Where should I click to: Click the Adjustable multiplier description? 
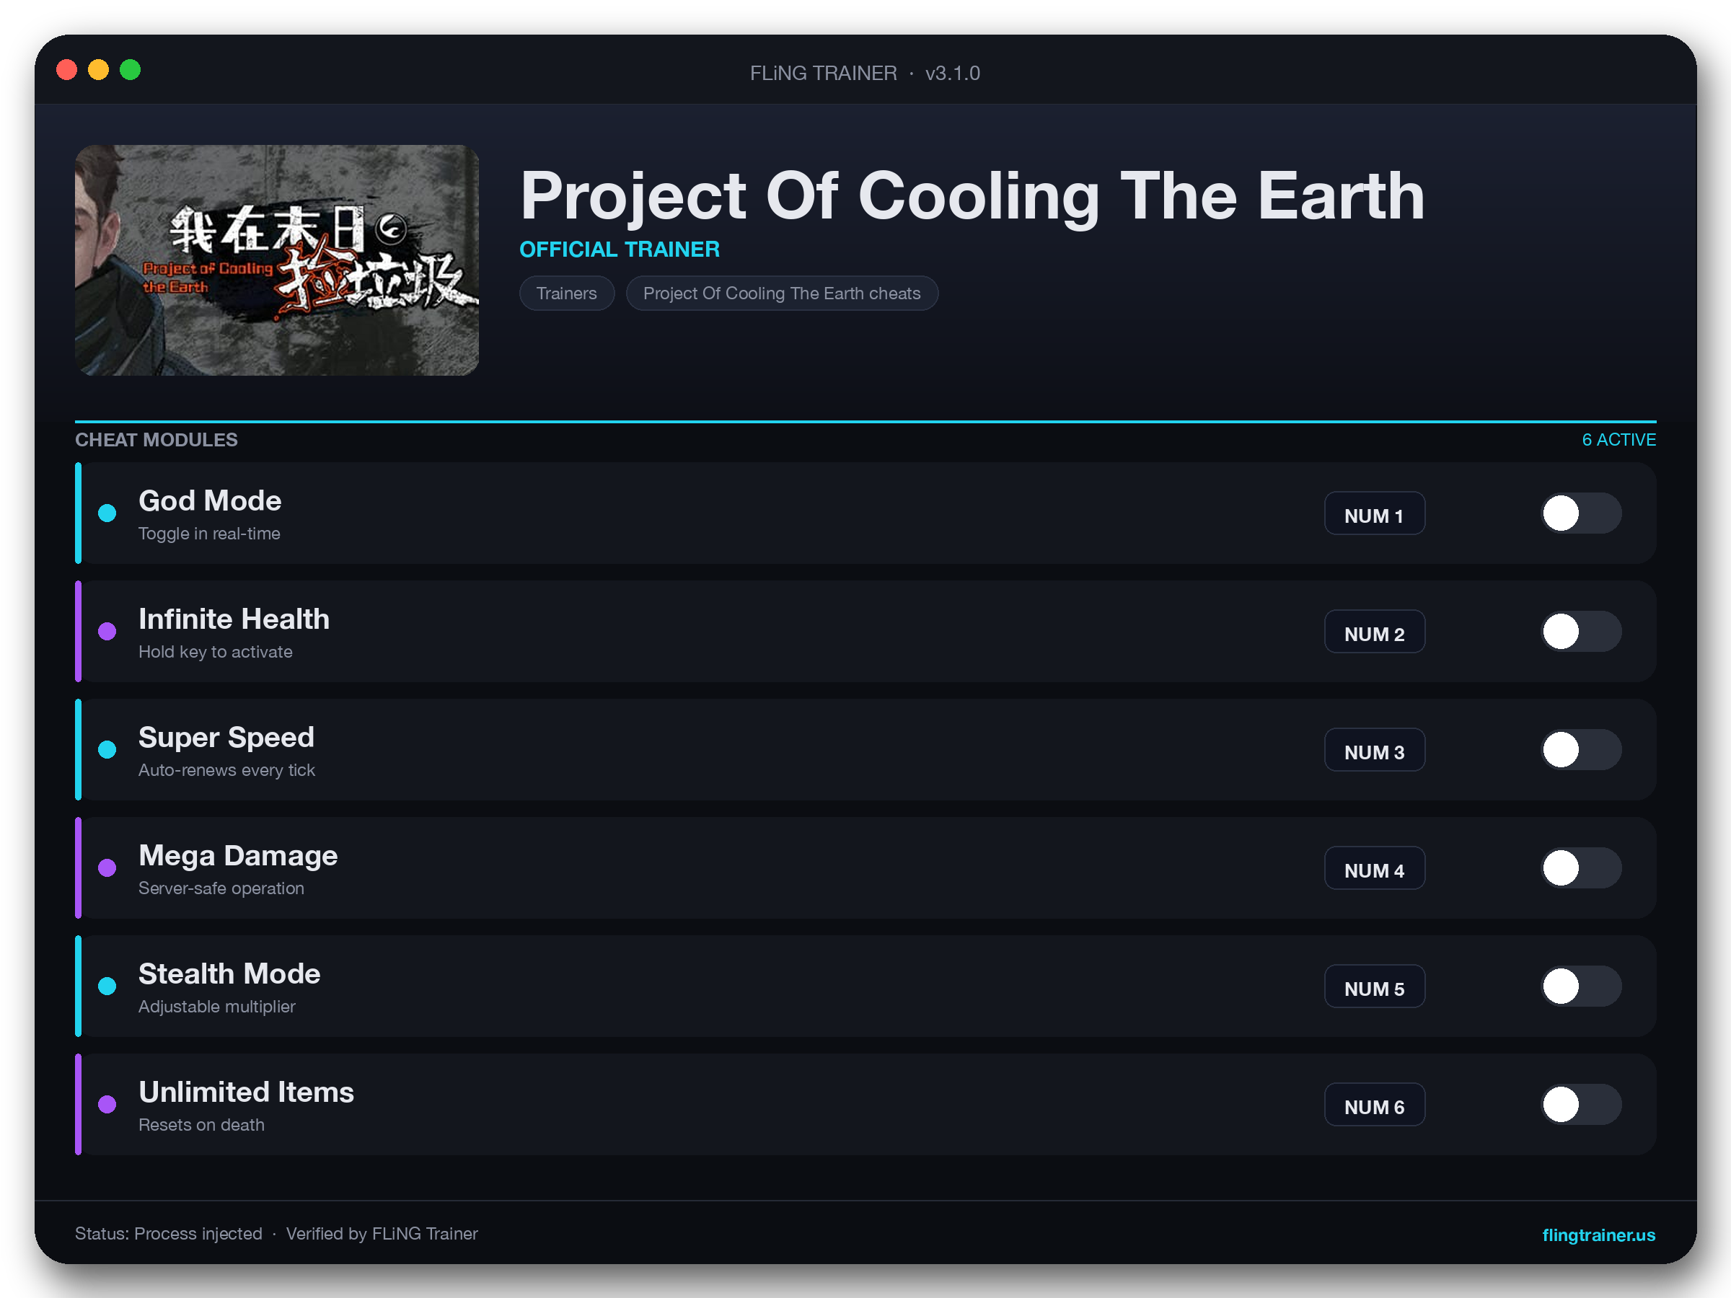[217, 1006]
